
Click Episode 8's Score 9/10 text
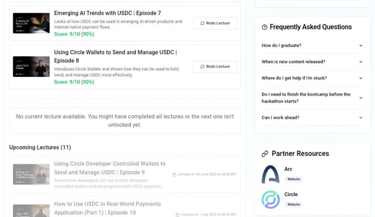[x=74, y=82]
